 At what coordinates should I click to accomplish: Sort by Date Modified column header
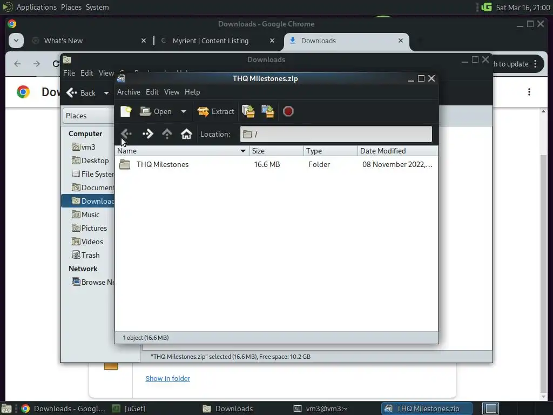(398, 151)
